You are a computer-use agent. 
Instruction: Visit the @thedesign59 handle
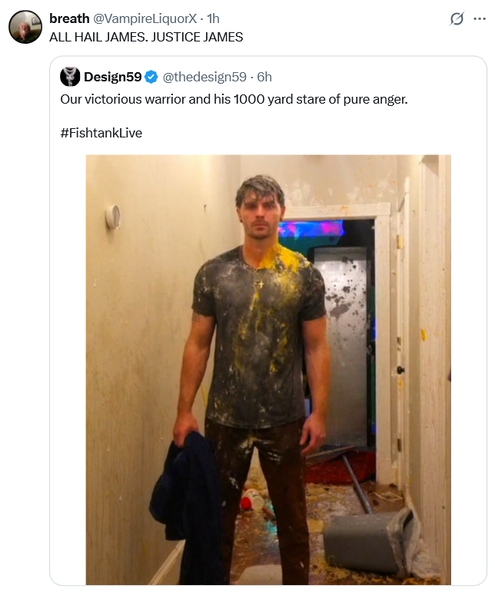click(x=204, y=77)
